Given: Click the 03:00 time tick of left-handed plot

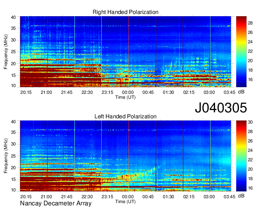Looking at the screenshot, I should coord(209,197).
